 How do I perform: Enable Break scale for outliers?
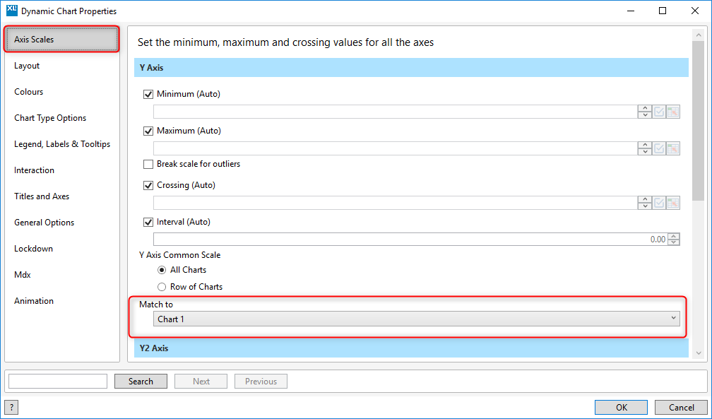[148, 164]
